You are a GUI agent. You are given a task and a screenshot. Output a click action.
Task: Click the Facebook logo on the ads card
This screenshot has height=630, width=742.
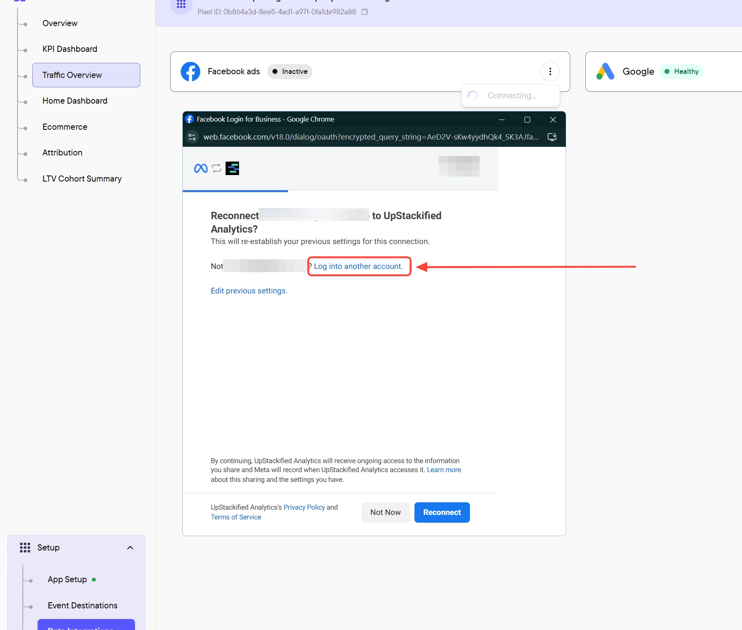point(190,71)
